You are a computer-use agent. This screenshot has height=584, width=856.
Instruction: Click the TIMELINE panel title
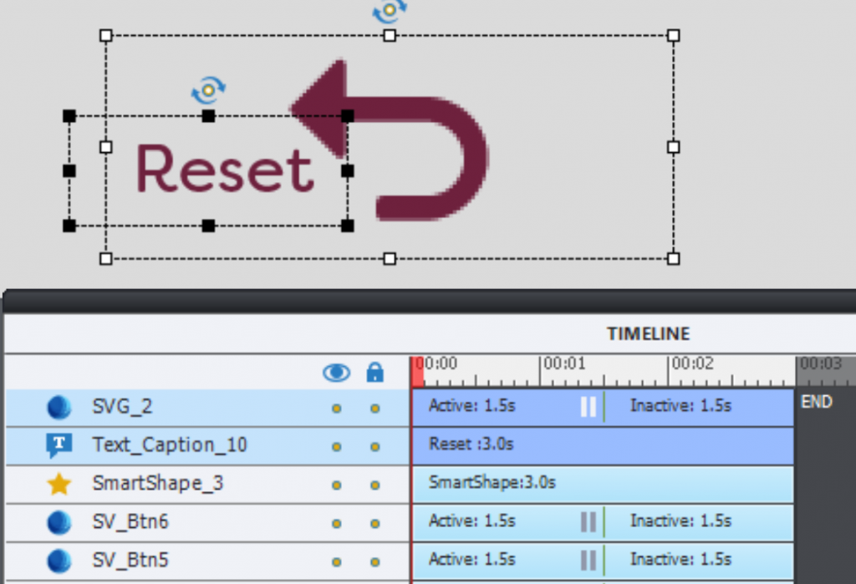click(x=648, y=333)
